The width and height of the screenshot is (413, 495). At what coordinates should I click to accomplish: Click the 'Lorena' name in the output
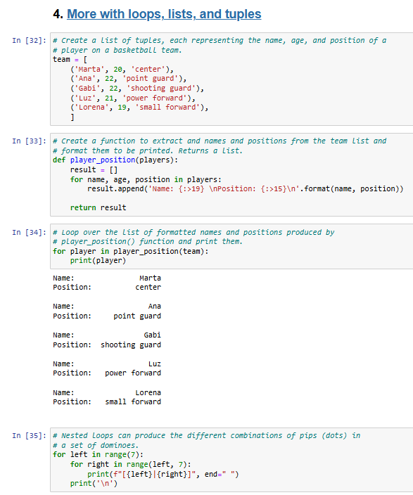coord(148,393)
